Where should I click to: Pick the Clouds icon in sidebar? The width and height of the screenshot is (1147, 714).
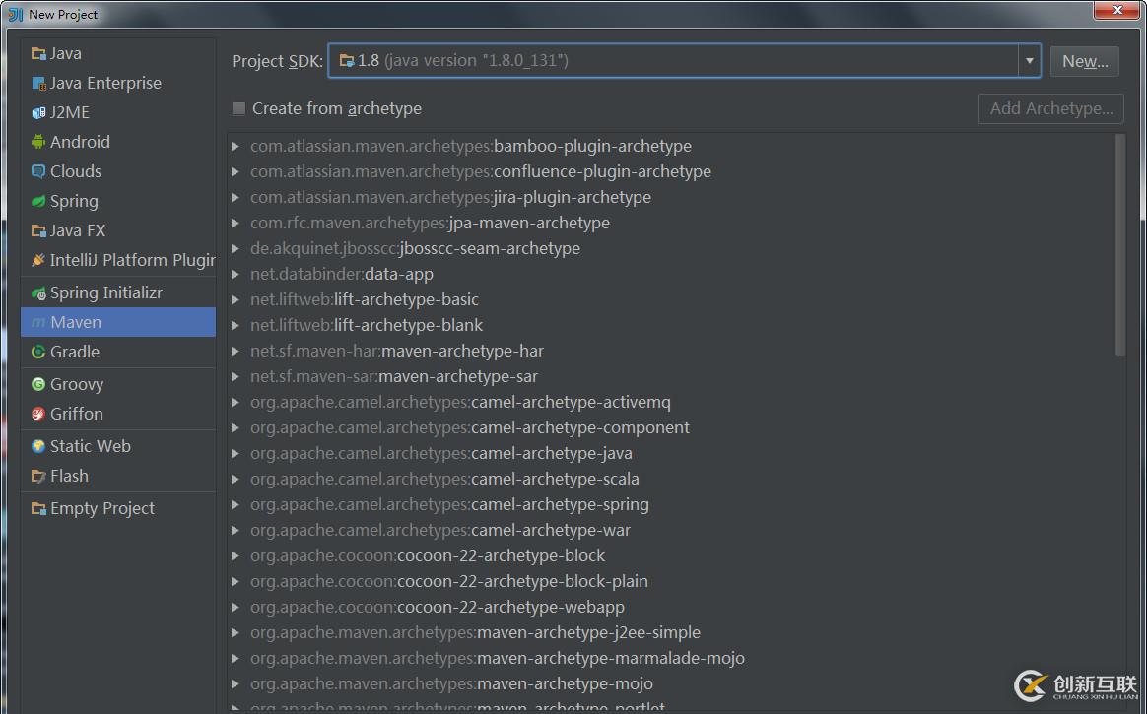[x=38, y=171]
